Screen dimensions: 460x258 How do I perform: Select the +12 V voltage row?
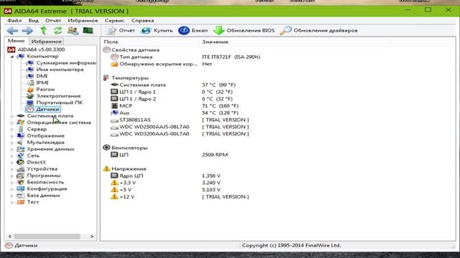[180, 197]
